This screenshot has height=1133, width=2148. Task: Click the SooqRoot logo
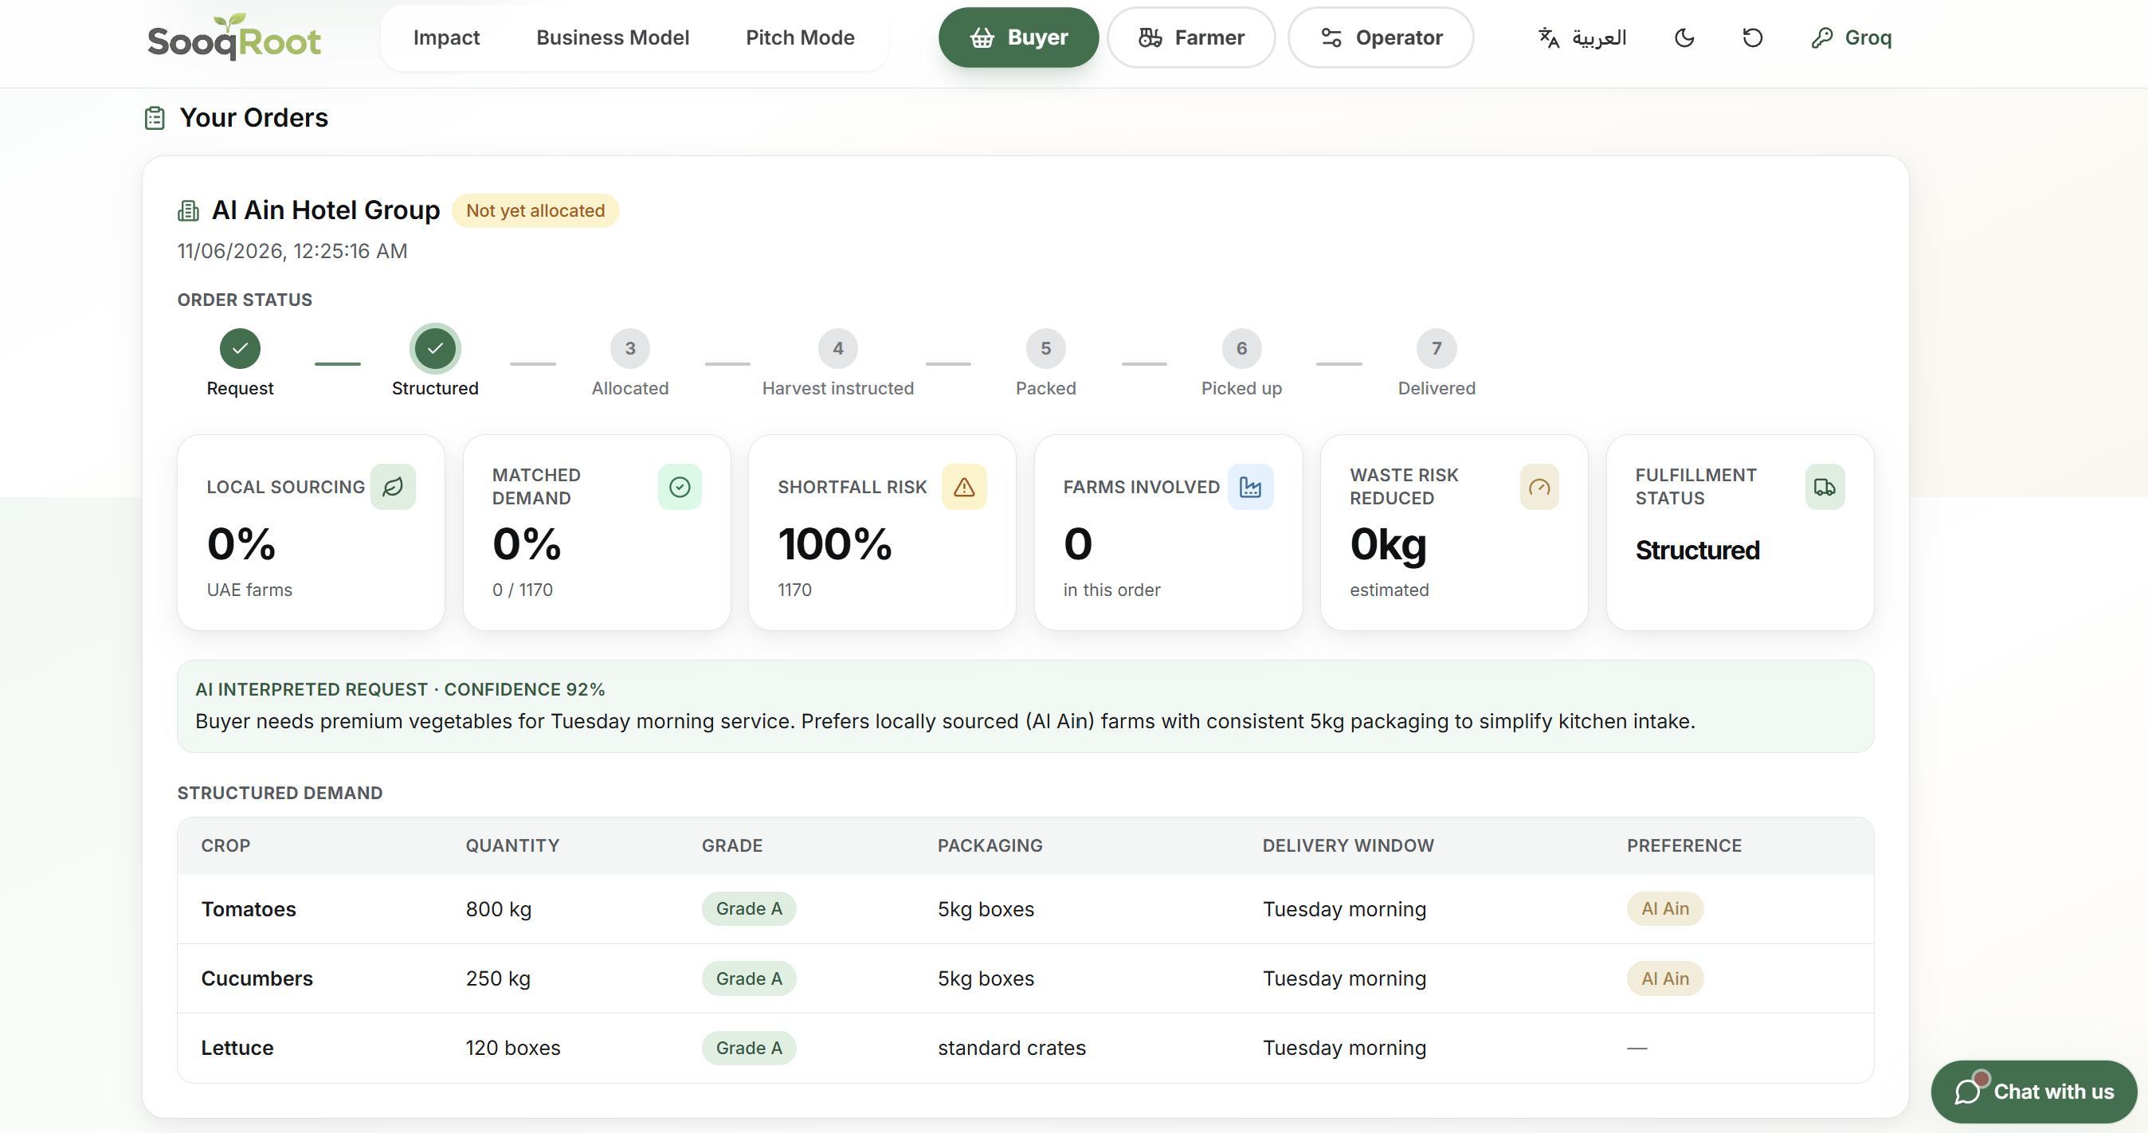[233, 37]
